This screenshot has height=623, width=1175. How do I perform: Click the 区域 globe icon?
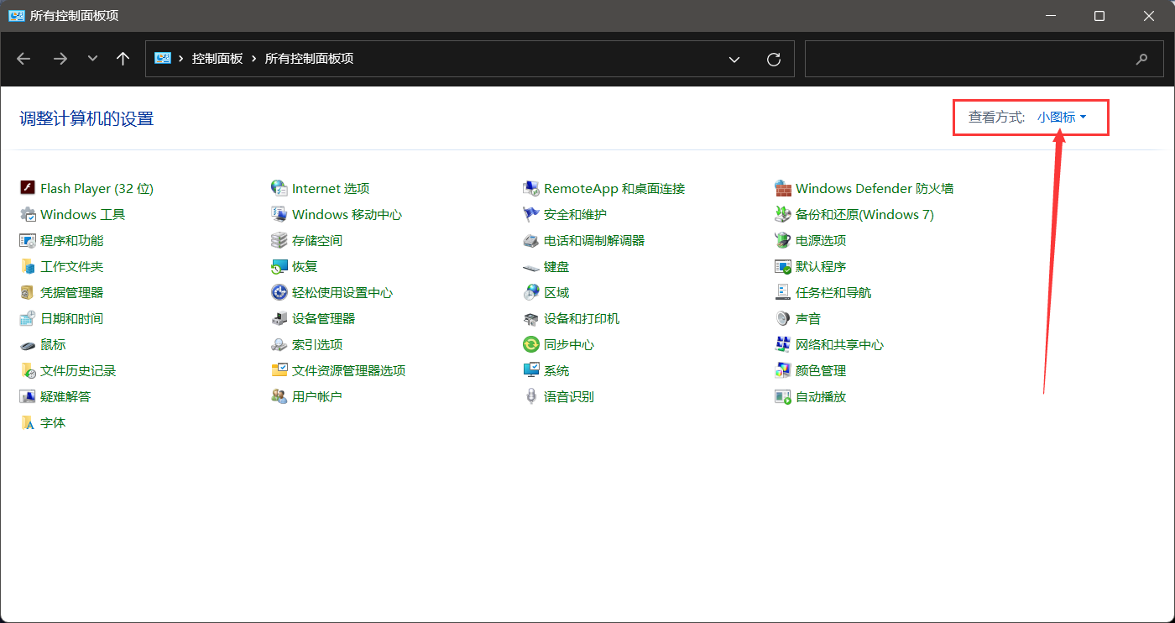click(x=531, y=292)
